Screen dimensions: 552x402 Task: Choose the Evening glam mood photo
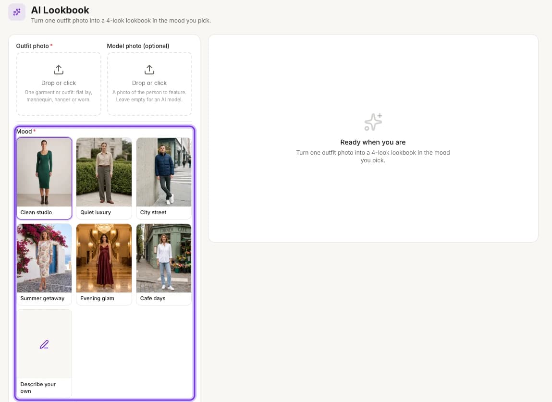tap(104, 258)
